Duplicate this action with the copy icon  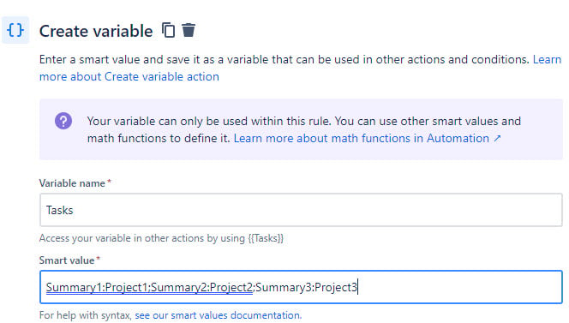tap(168, 30)
